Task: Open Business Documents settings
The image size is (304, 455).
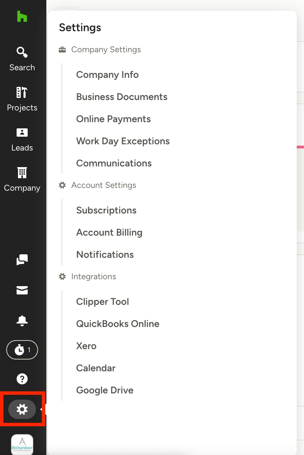Action: tap(122, 97)
